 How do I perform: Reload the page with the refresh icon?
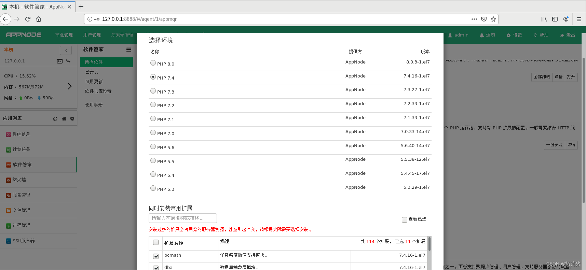[28, 19]
